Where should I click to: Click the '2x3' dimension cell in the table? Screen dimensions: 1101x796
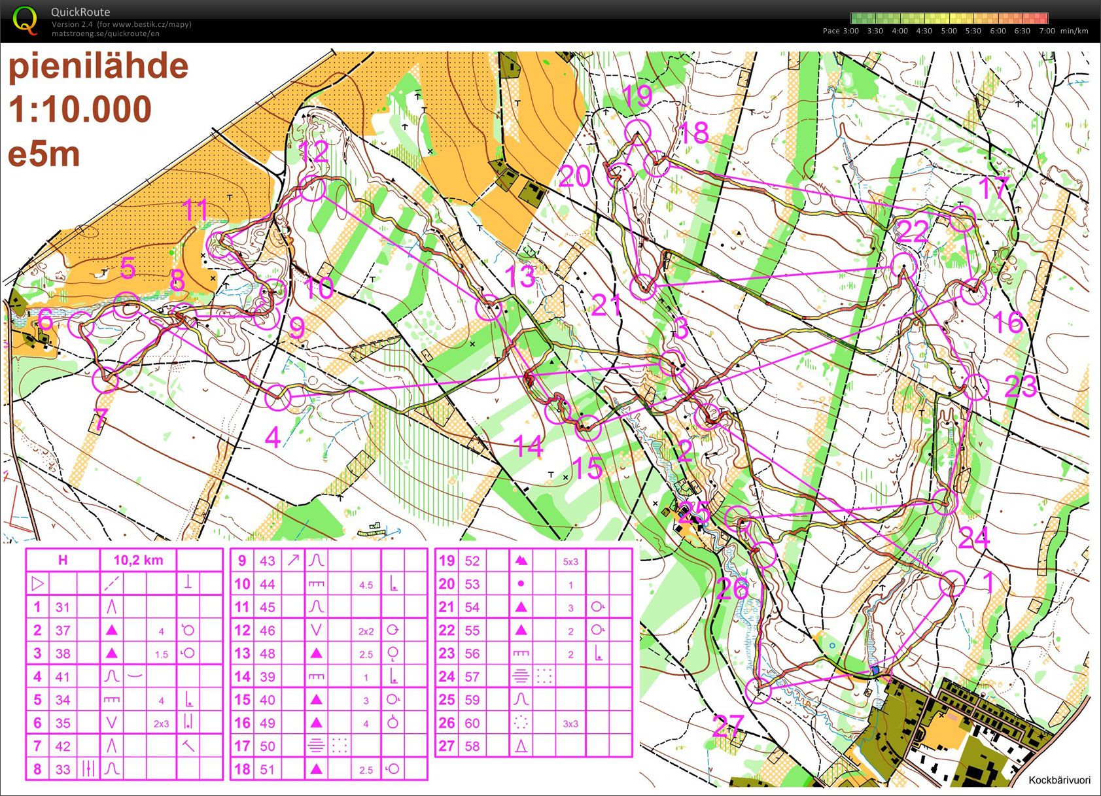pos(161,723)
